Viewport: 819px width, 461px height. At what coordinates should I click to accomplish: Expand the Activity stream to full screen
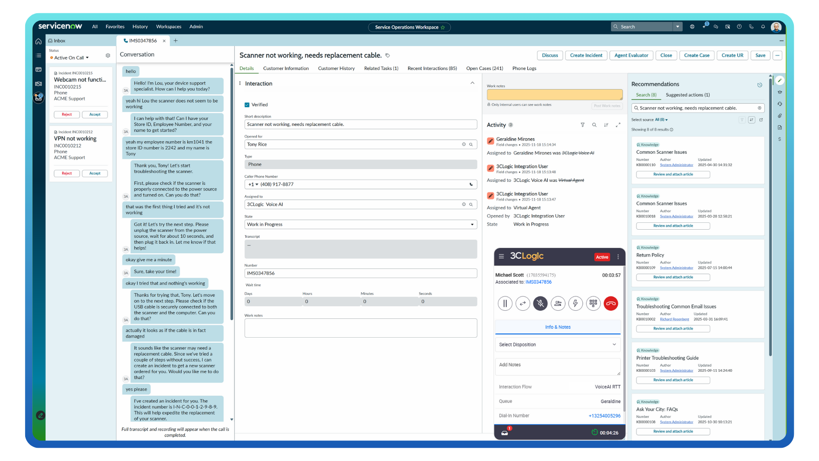[618, 125]
